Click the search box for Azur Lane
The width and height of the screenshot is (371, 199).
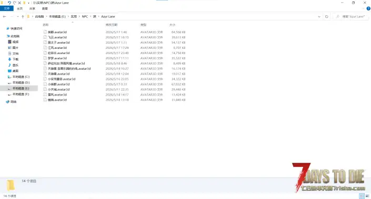351,16
